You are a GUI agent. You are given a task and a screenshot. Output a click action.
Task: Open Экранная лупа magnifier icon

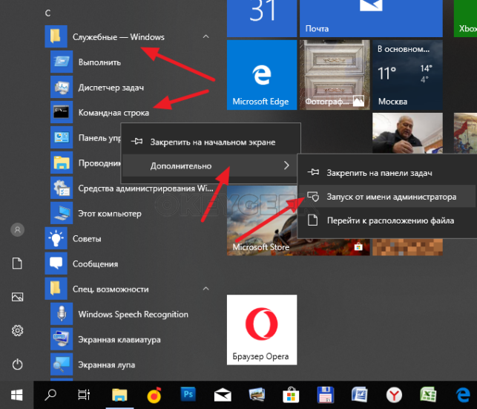click(62, 364)
